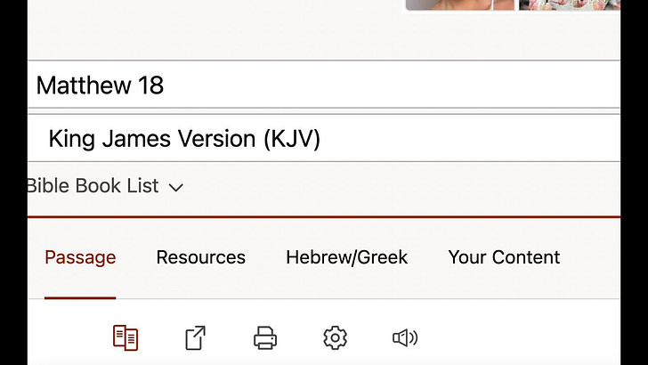The image size is (648, 365).
Task: Expand the Bible Book List chevron
Action: [x=176, y=188]
